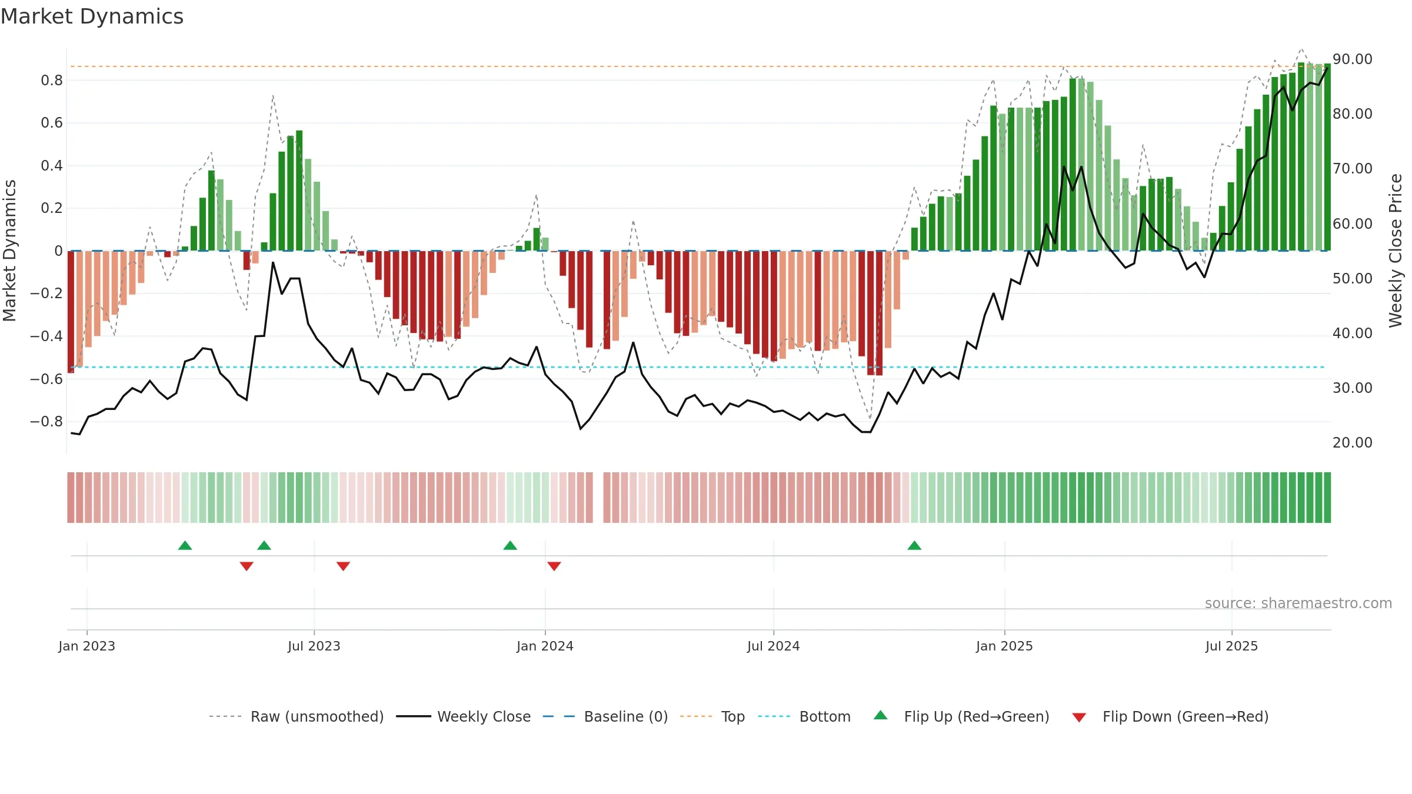Toggle the Bottom legend entry
The height and width of the screenshot is (794, 1412).
coord(804,716)
